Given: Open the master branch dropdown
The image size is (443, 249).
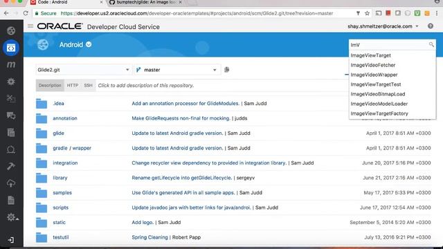Looking at the screenshot, I should [177, 70].
